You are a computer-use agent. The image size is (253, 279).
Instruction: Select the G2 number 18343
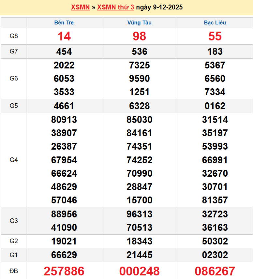click(x=139, y=241)
